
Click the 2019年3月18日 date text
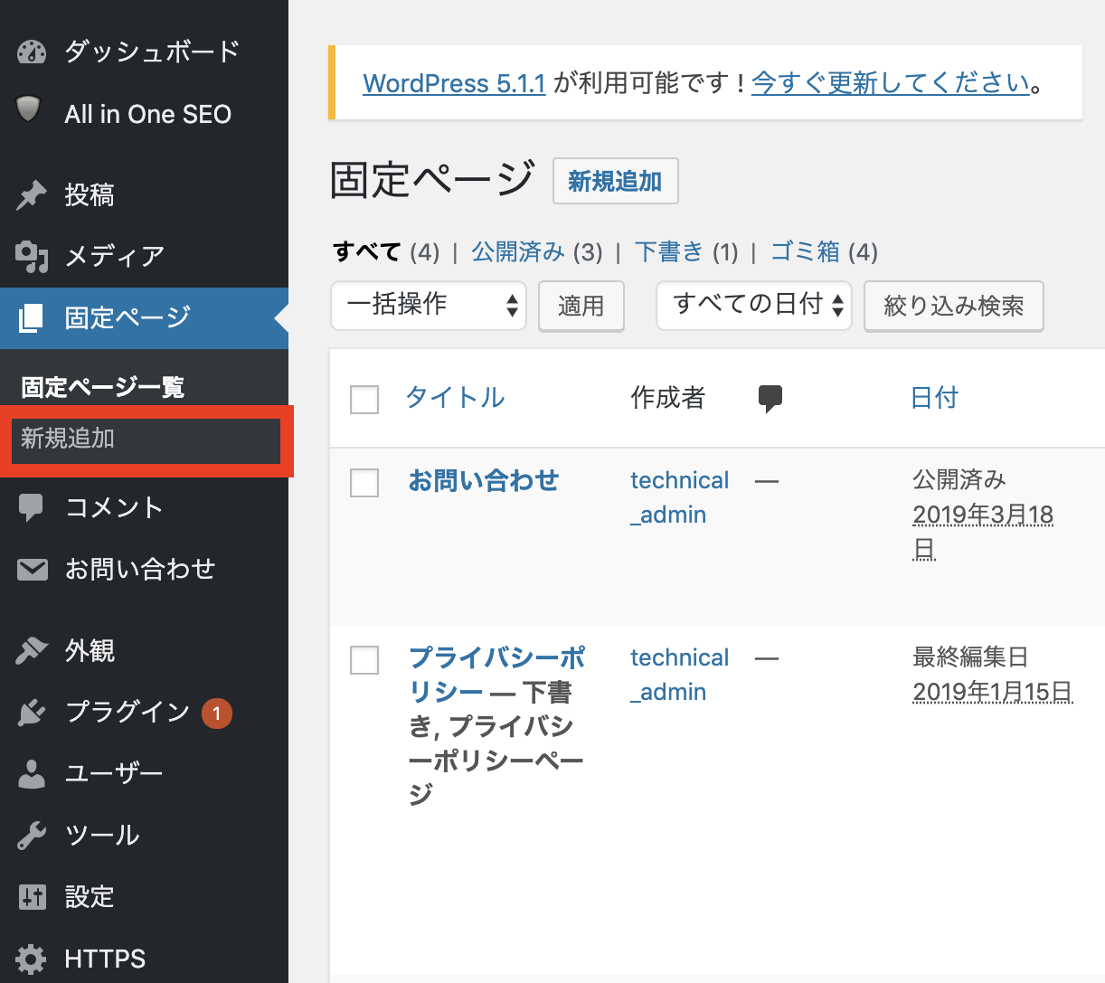coord(983,532)
